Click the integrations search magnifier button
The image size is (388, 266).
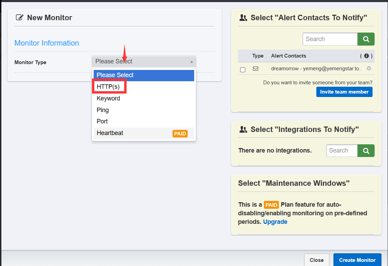[x=366, y=150]
